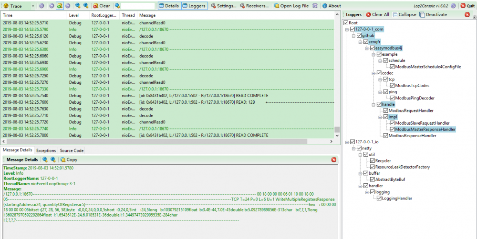Click the purple icon right of Open Log File
The image size is (477, 239).
(315, 6)
